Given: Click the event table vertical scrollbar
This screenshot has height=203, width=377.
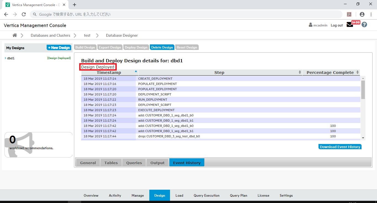Looking at the screenshot, I should pyautogui.click(x=363, y=90).
